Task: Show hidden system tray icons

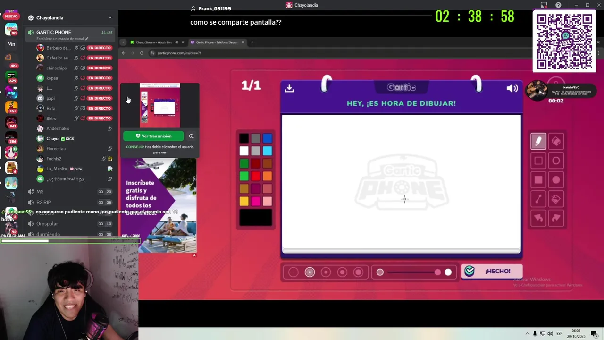Action: (528, 334)
